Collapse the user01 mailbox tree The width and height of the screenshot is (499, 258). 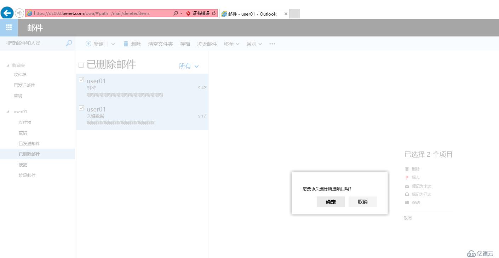[8, 112]
